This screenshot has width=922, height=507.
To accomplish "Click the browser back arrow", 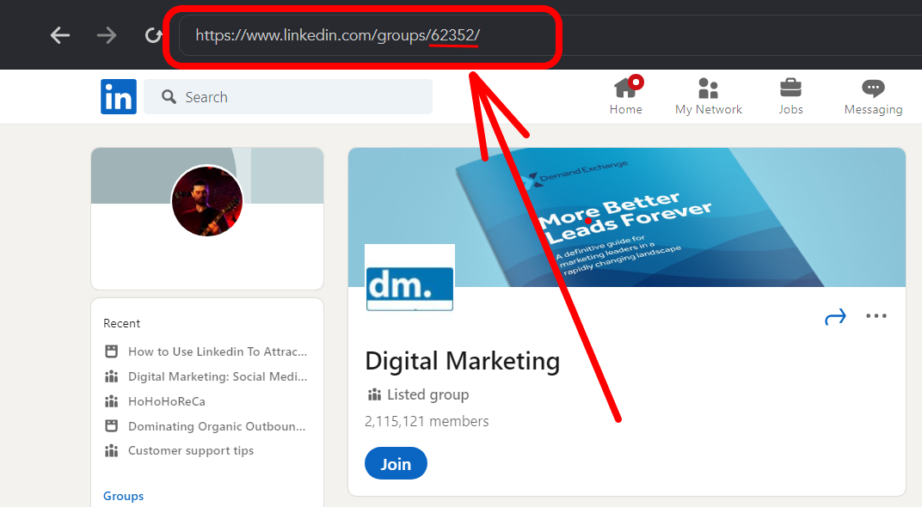I will (59, 35).
